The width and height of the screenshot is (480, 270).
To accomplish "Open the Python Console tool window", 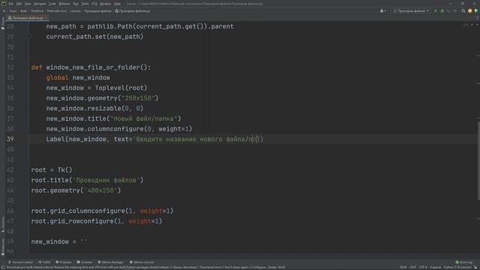I will coord(142,262).
